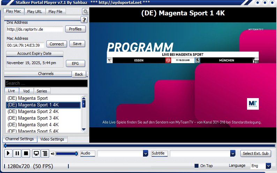
Task: Open the Language Eng dropdown
Action: pos(268,166)
